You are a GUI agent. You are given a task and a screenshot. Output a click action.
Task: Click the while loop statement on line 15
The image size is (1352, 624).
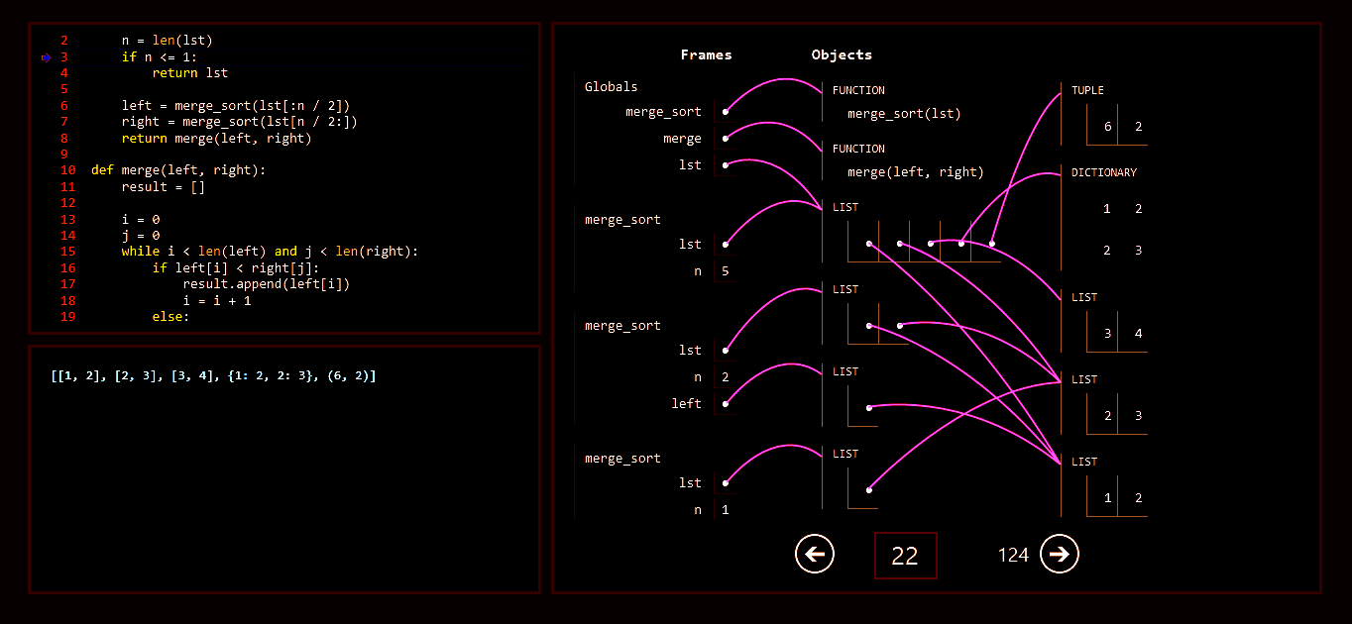tap(270, 252)
